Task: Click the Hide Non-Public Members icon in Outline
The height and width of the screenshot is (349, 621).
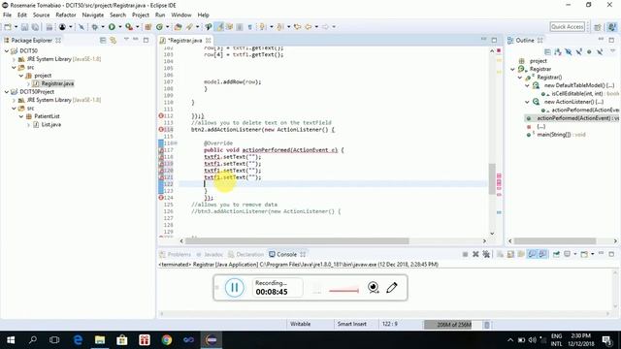Action: (x=589, y=51)
